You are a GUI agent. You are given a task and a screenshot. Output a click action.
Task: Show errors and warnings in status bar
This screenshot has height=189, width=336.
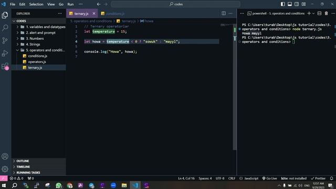[x=16, y=178]
